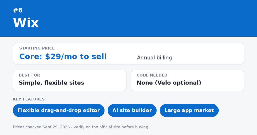Click the CODE NEEDED label

tap(152, 75)
